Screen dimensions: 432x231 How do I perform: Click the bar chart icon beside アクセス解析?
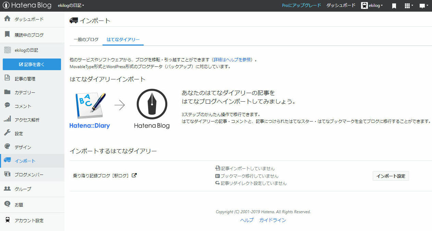tap(7, 119)
